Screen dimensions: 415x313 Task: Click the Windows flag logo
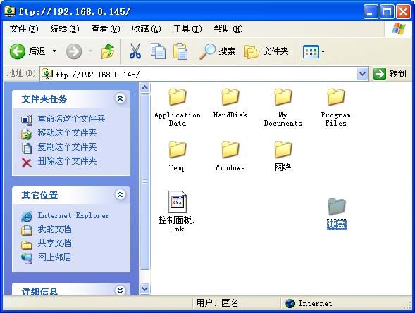pos(398,29)
